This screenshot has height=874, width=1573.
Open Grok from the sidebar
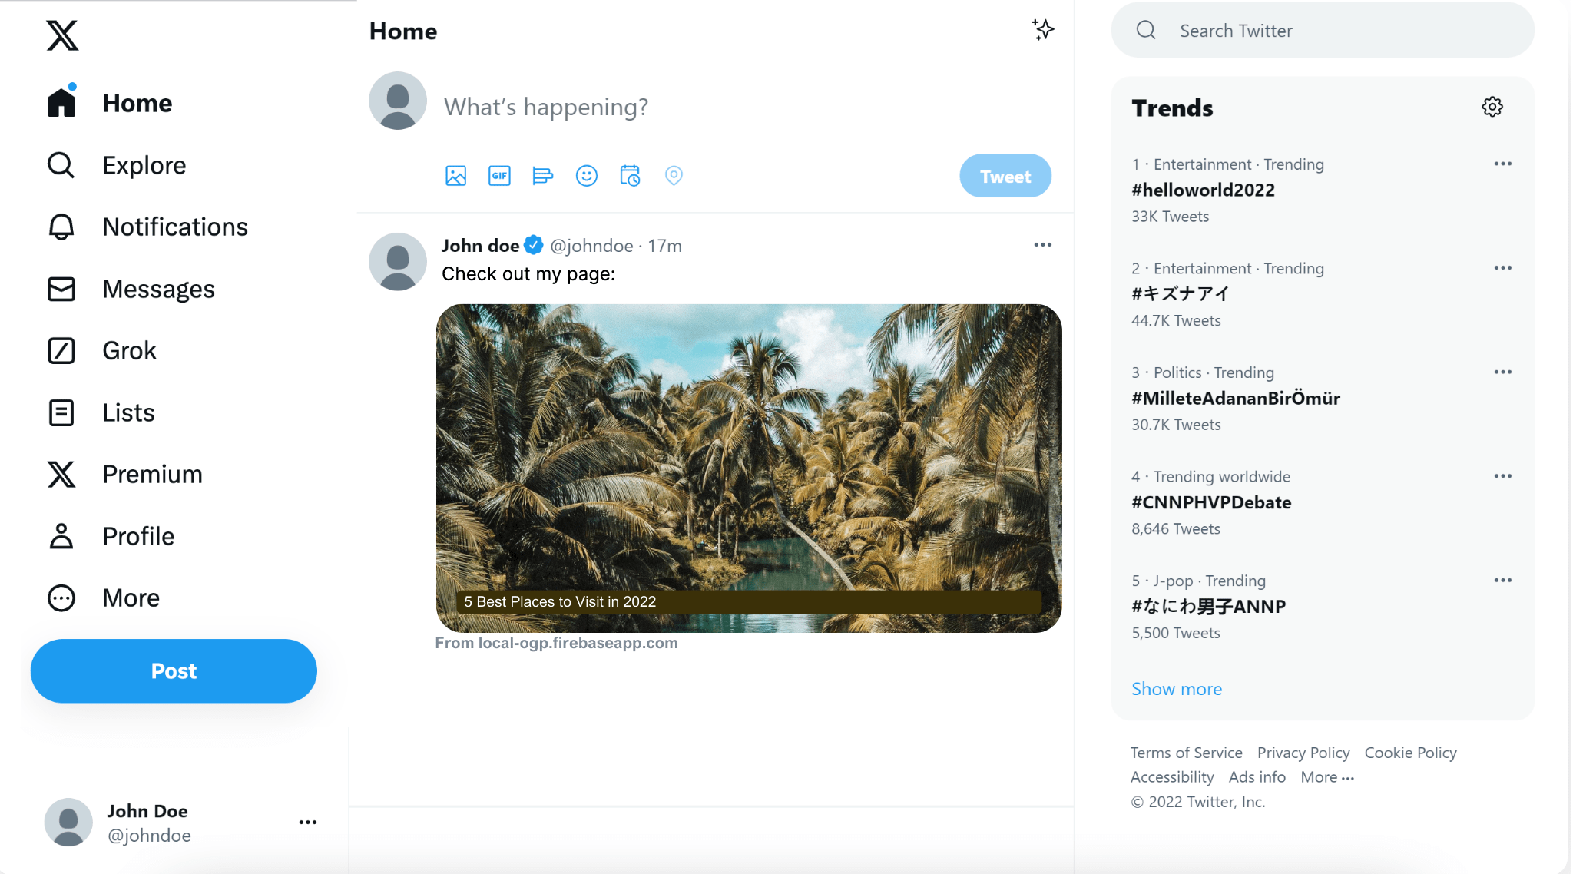coord(128,350)
